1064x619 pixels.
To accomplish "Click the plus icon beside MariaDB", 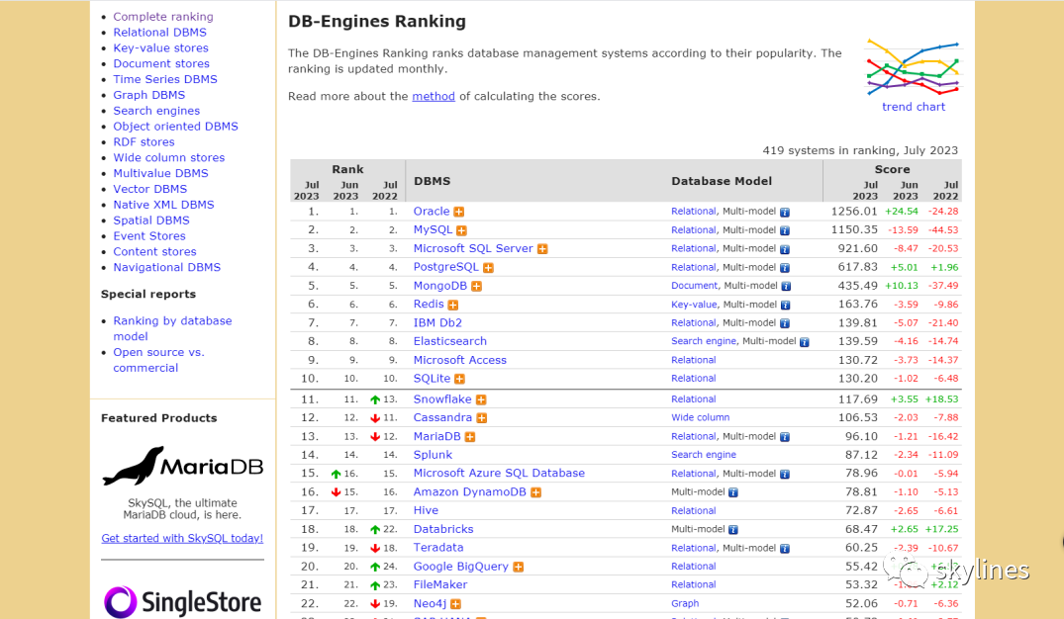I will pos(469,437).
